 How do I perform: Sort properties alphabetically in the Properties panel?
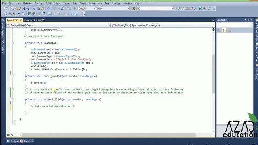(224, 30)
